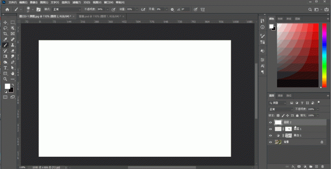Open the layer filter type dropdown
331x169 pixels.
point(277,103)
